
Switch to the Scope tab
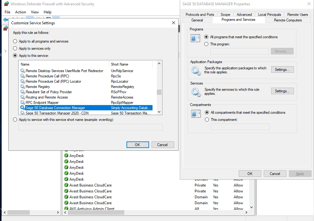click(x=225, y=14)
